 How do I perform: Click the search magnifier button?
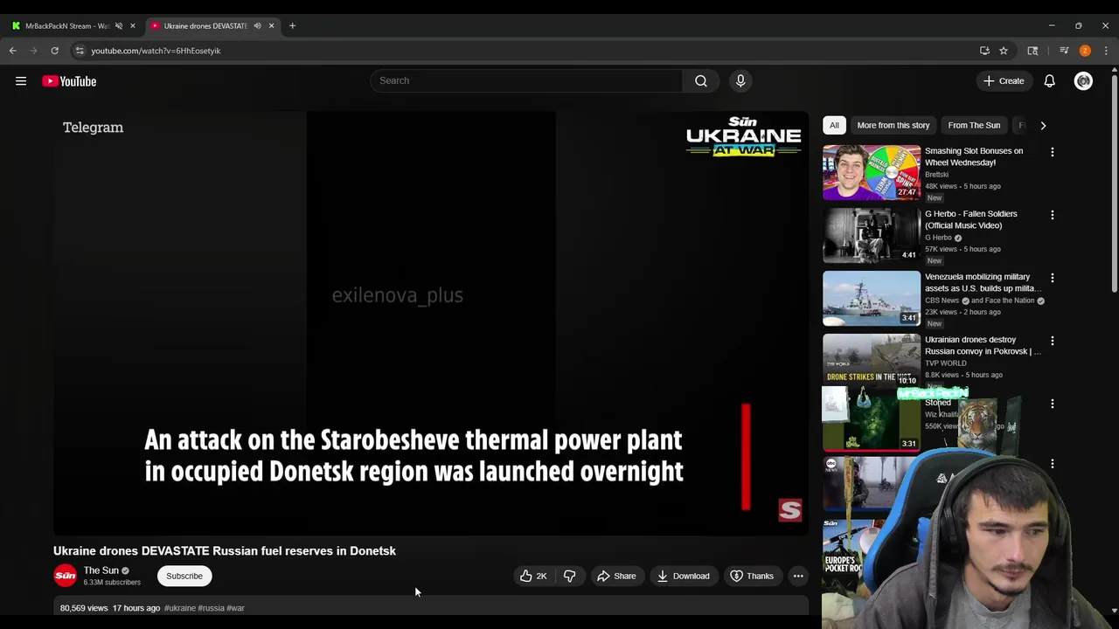point(701,80)
